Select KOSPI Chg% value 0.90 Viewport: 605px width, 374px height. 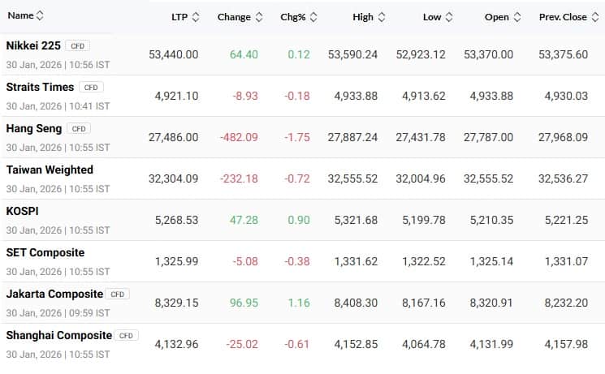pos(299,220)
